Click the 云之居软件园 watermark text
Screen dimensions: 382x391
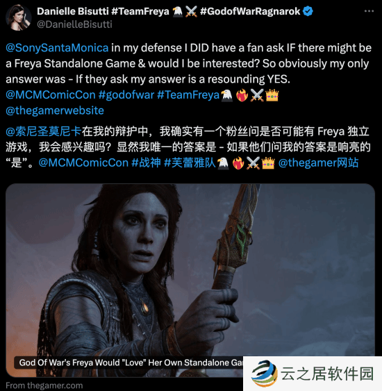tap(327, 374)
